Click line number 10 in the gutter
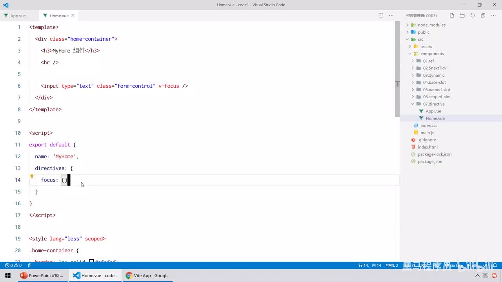This screenshot has height=282, width=502. click(18, 133)
